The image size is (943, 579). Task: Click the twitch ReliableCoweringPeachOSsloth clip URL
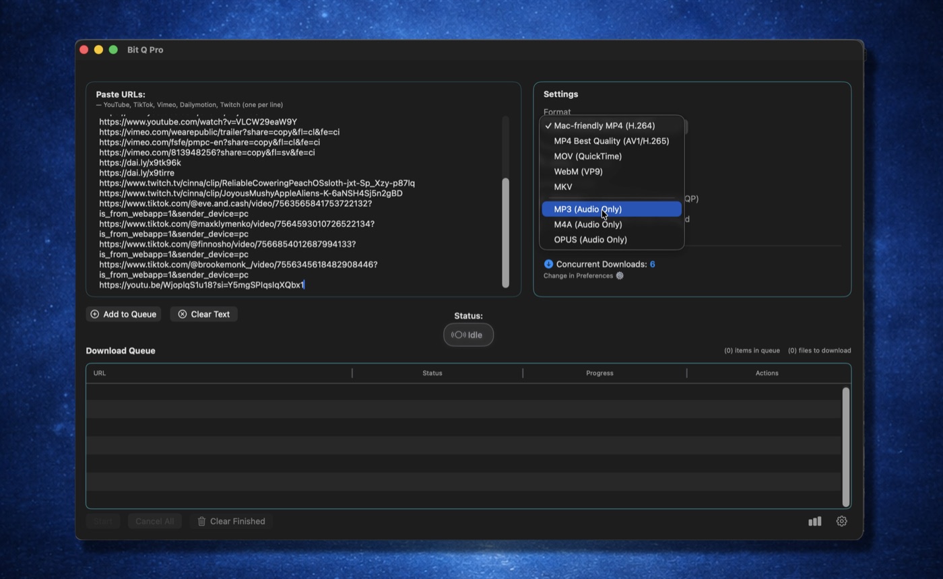pyautogui.click(x=257, y=183)
